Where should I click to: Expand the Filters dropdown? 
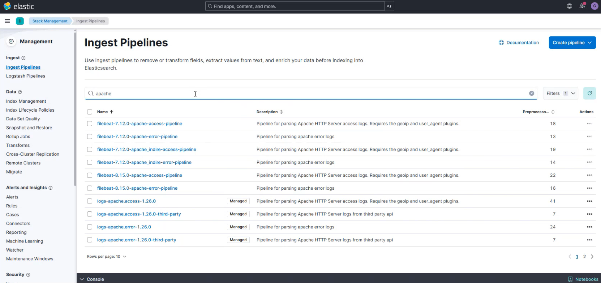tap(561, 93)
